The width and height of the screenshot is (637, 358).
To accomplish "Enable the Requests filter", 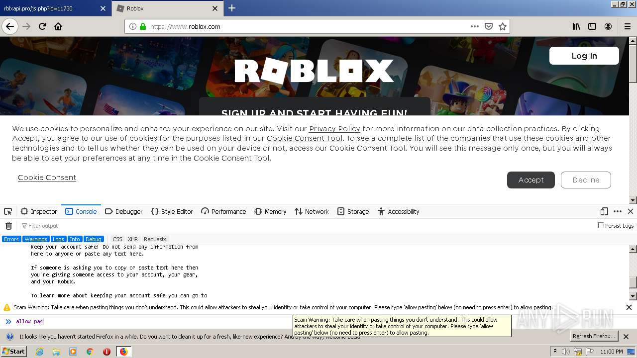I will (x=155, y=239).
